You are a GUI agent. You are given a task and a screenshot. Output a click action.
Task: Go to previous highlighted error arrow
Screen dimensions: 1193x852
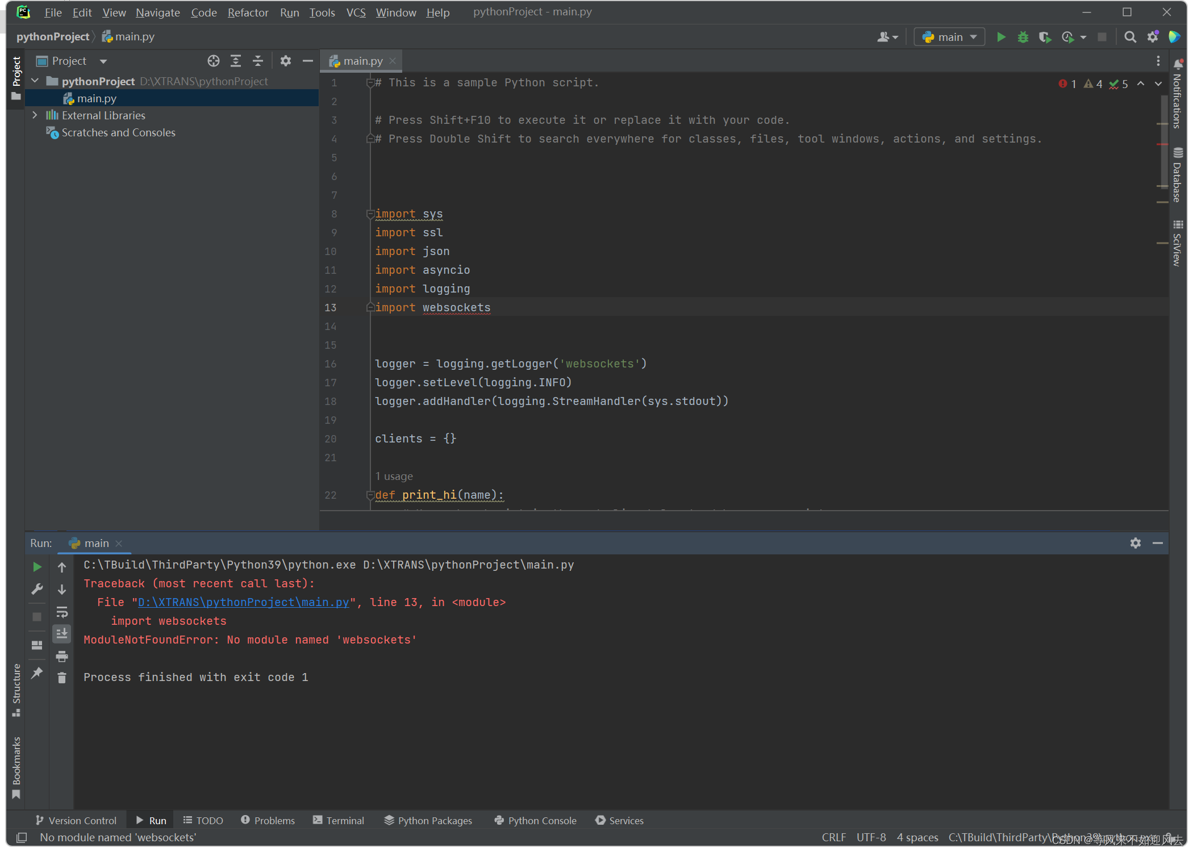[x=1140, y=83]
